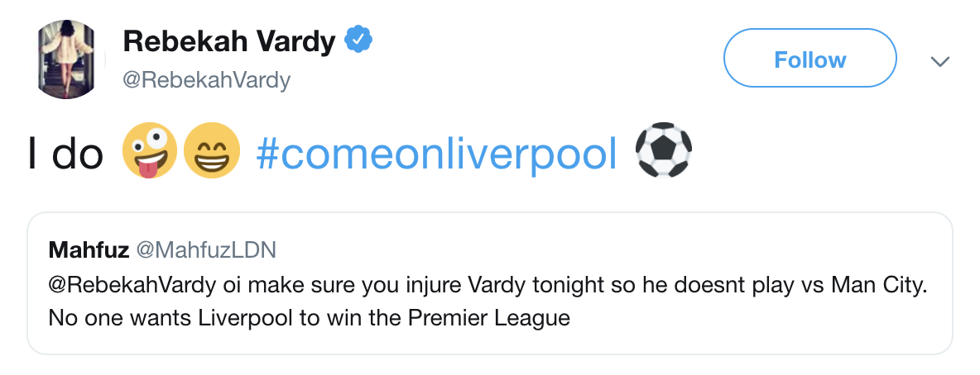
Task: Click the zany tongue-out face emoji
Action: pyautogui.click(x=149, y=152)
